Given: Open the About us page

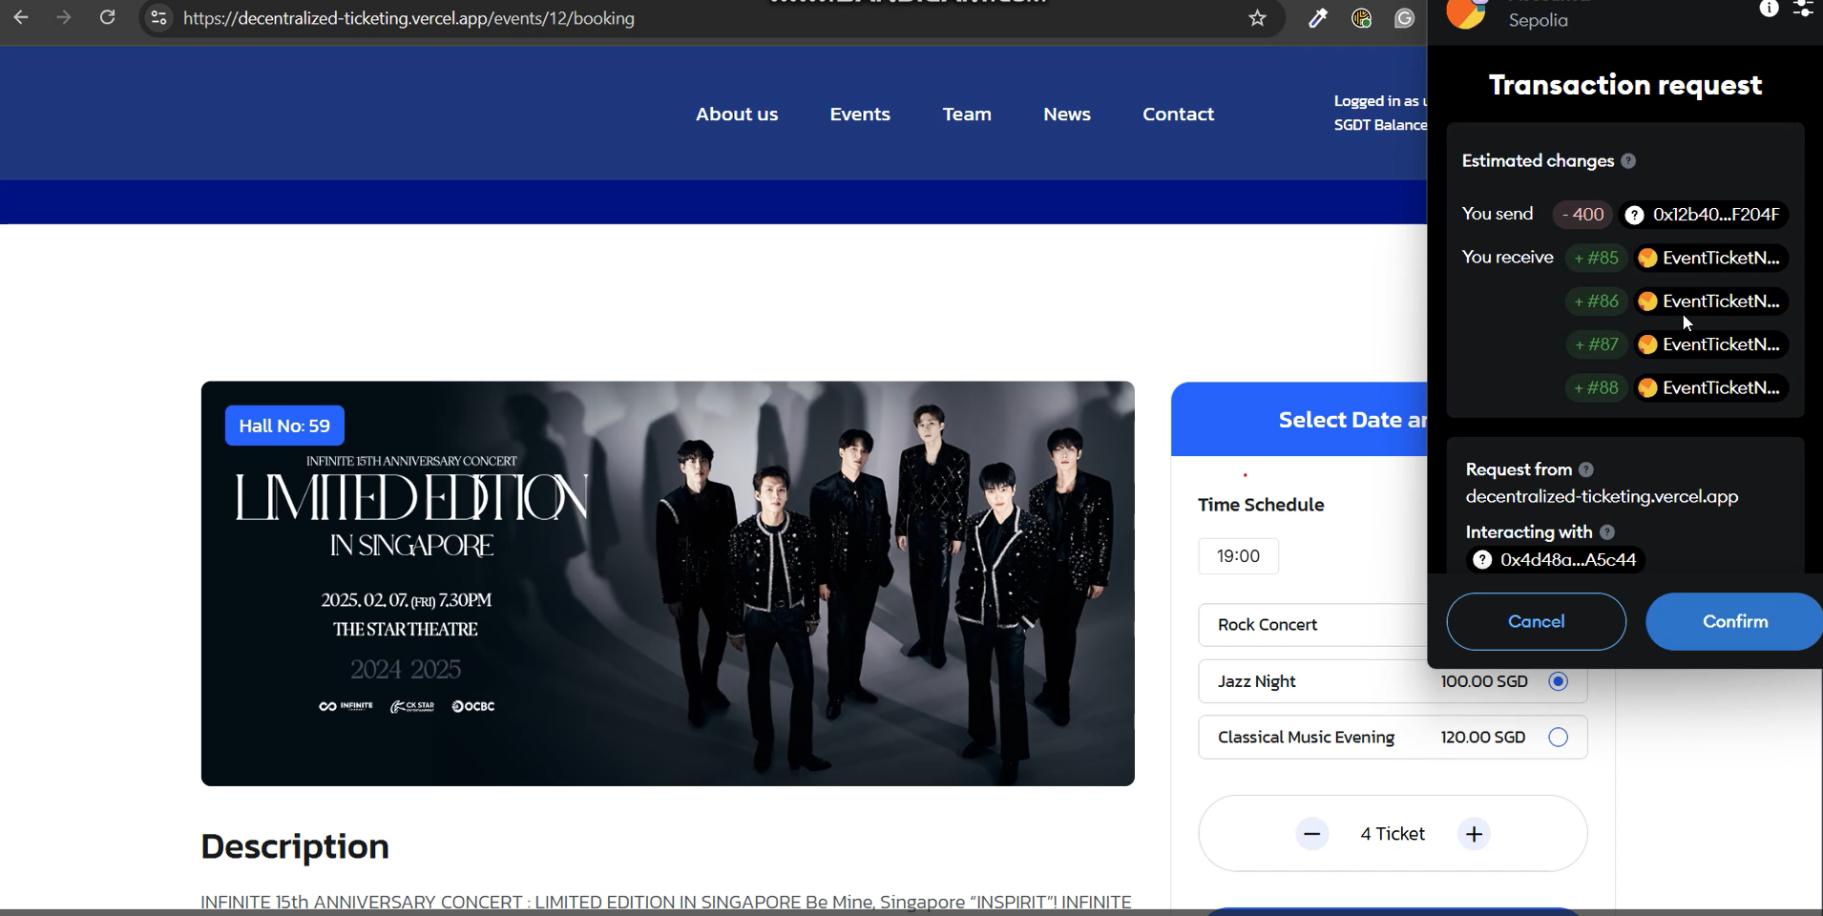Looking at the screenshot, I should coord(737,114).
